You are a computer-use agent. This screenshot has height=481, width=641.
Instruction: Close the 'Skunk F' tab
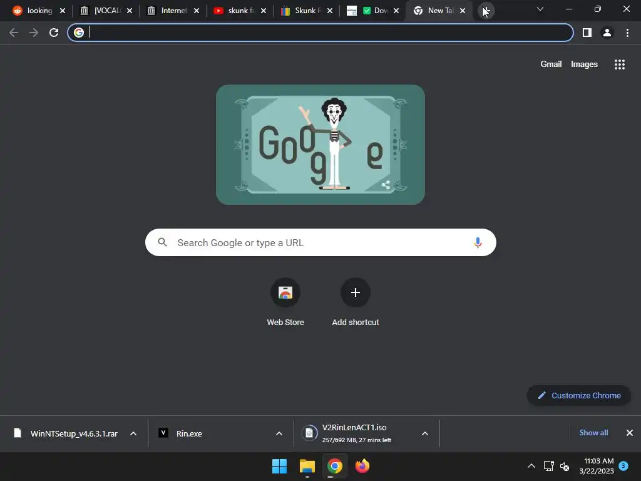[x=330, y=11]
